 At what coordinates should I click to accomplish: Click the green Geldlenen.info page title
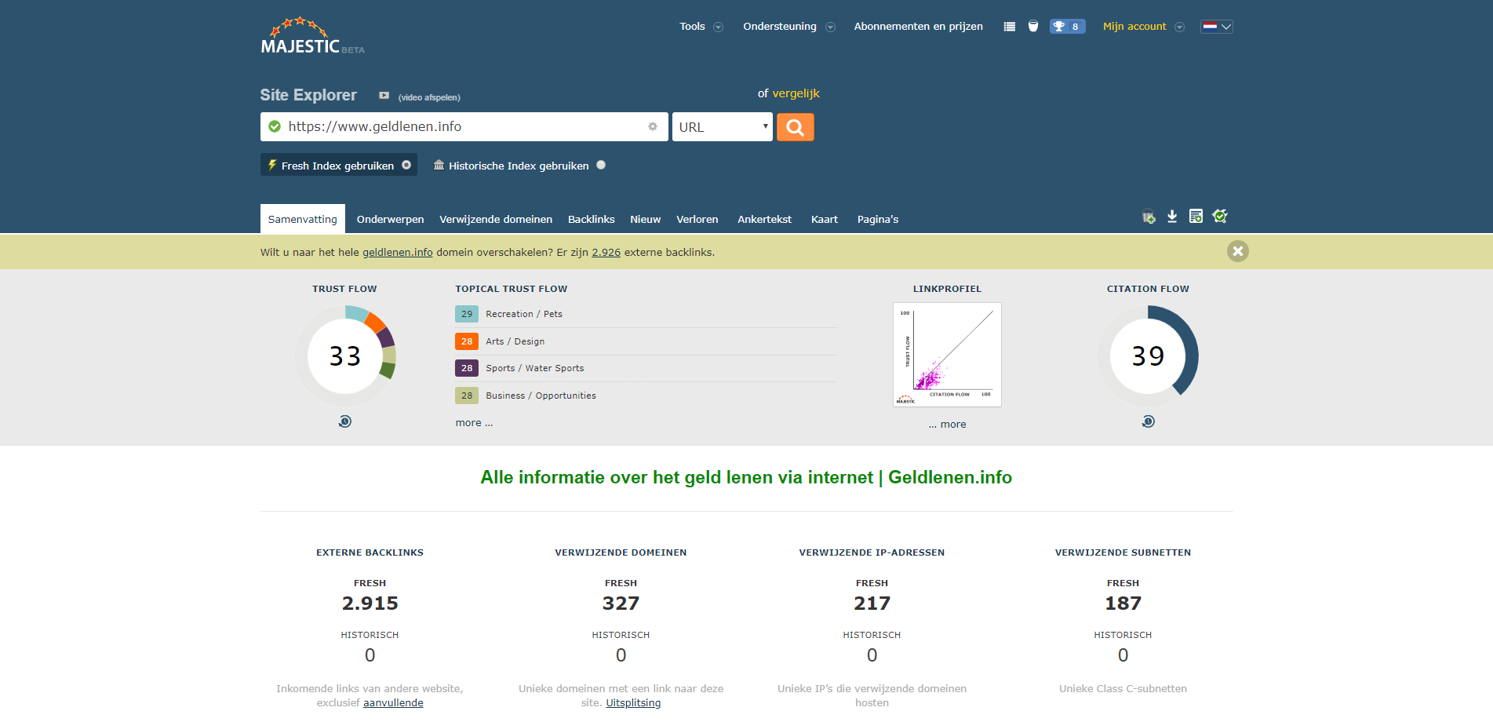coord(746,477)
